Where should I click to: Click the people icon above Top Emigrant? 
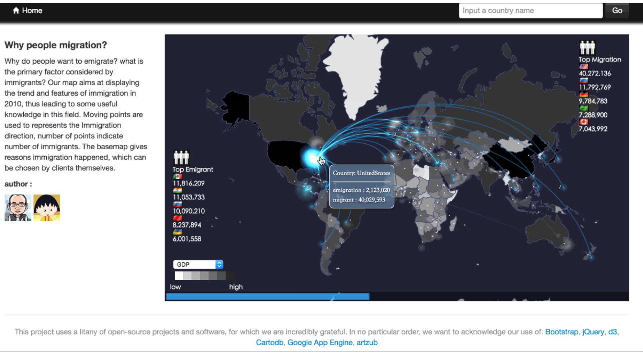(181, 157)
